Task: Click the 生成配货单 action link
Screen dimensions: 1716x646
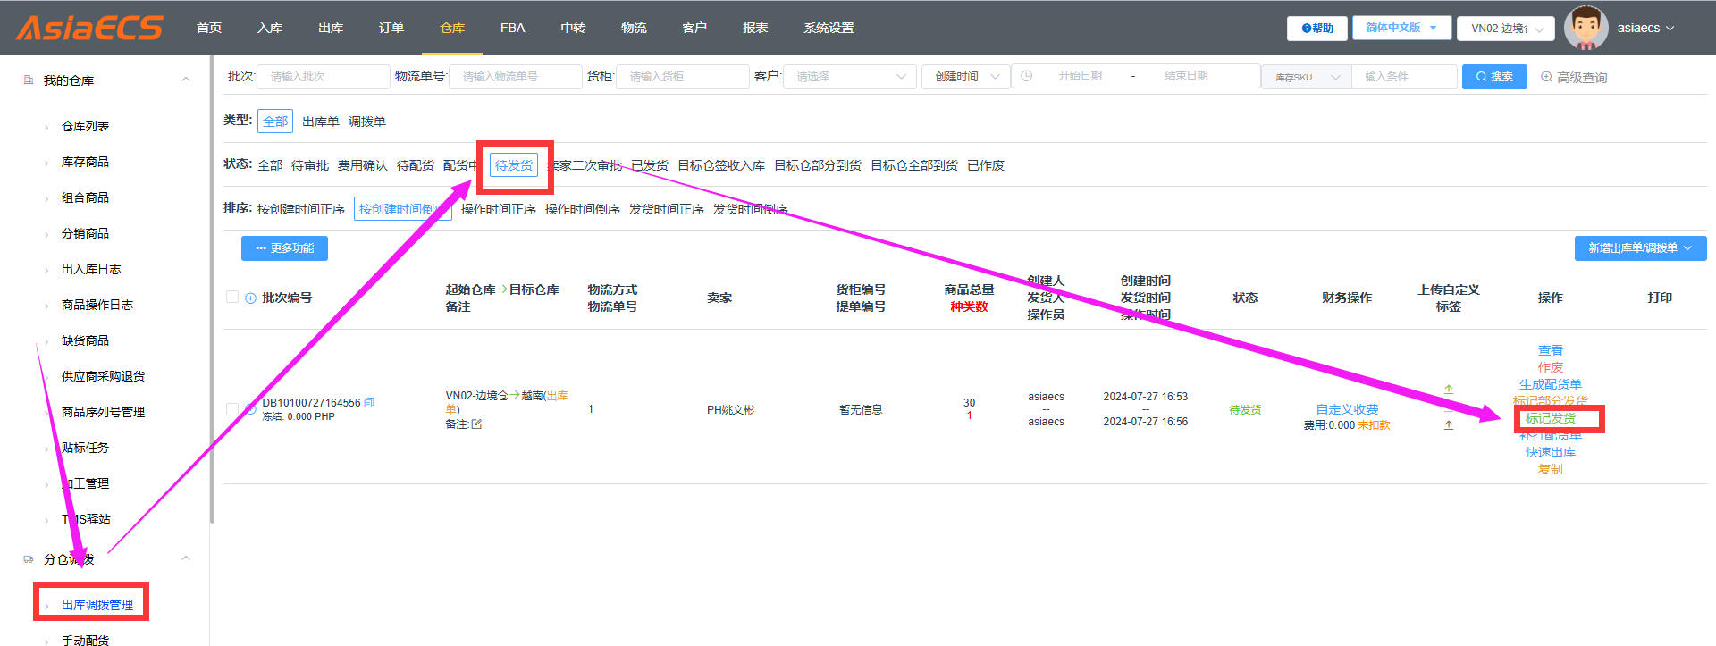Action: click(1551, 384)
